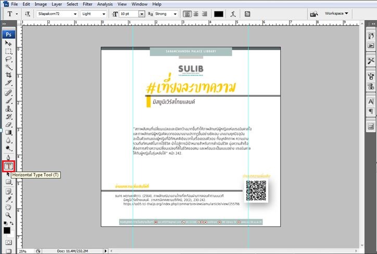
Task: Select the Healing Brush tool
Action: (x=8, y=93)
